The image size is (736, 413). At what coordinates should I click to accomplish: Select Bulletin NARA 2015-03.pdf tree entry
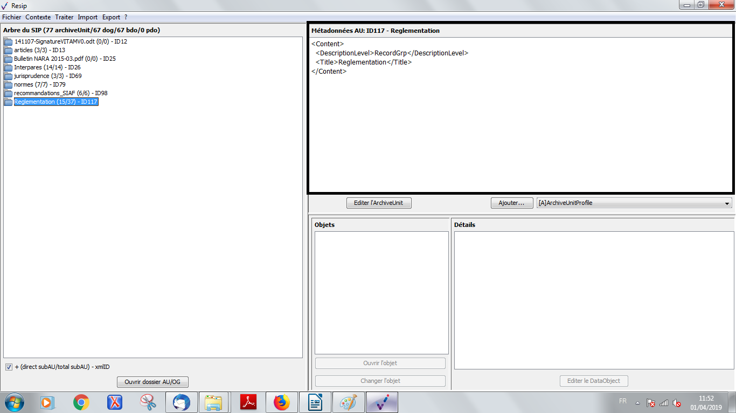[65, 59]
